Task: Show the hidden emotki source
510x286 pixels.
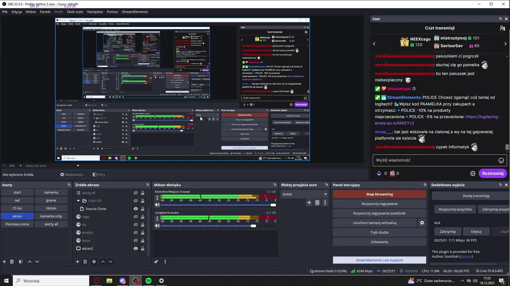Action: point(135,233)
